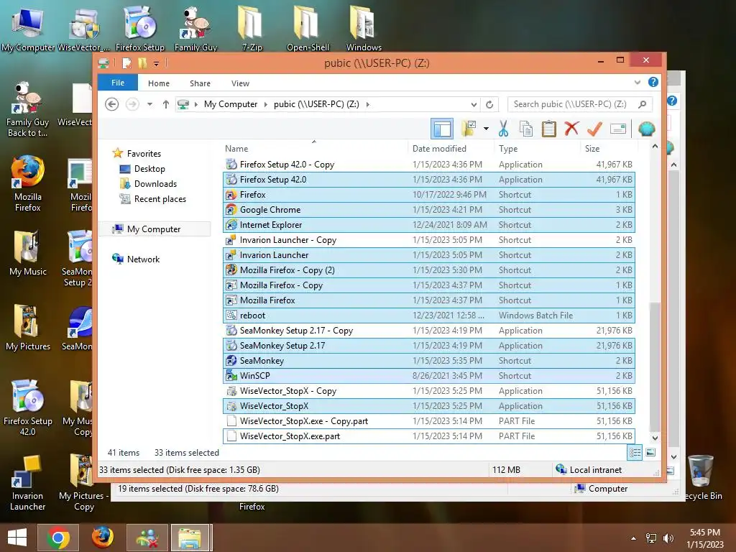Image resolution: width=736 pixels, height=552 pixels.
Task: Click the Help question mark icon
Action: pos(653,82)
